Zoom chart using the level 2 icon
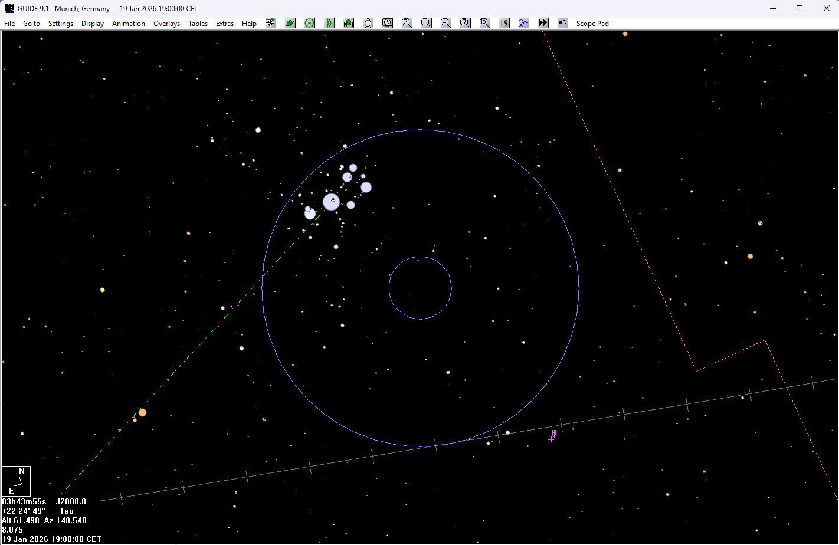The image size is (839, 545). click(407, 23)
